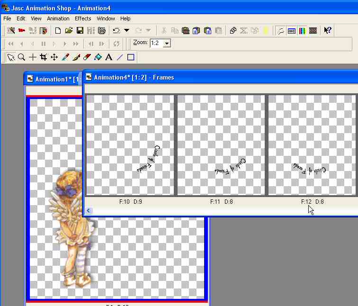The width and height of the screenshot is (358, 306).
Task: Select frame F:12 thumbnail
Action: [x=312, y=145]
